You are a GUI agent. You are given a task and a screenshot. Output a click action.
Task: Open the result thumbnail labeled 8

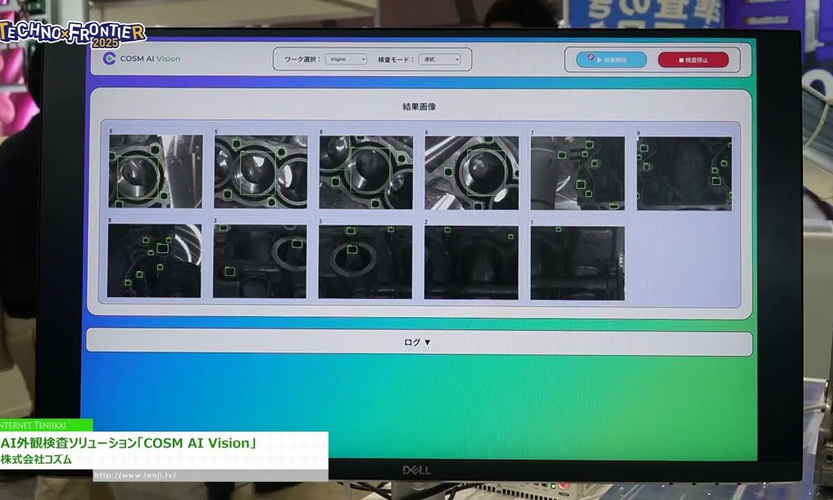click(x=155, y=261)
